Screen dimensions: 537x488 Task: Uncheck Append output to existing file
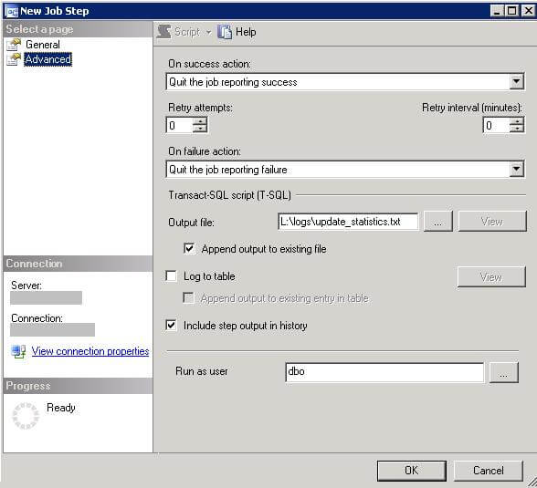[x=189, y=249]
